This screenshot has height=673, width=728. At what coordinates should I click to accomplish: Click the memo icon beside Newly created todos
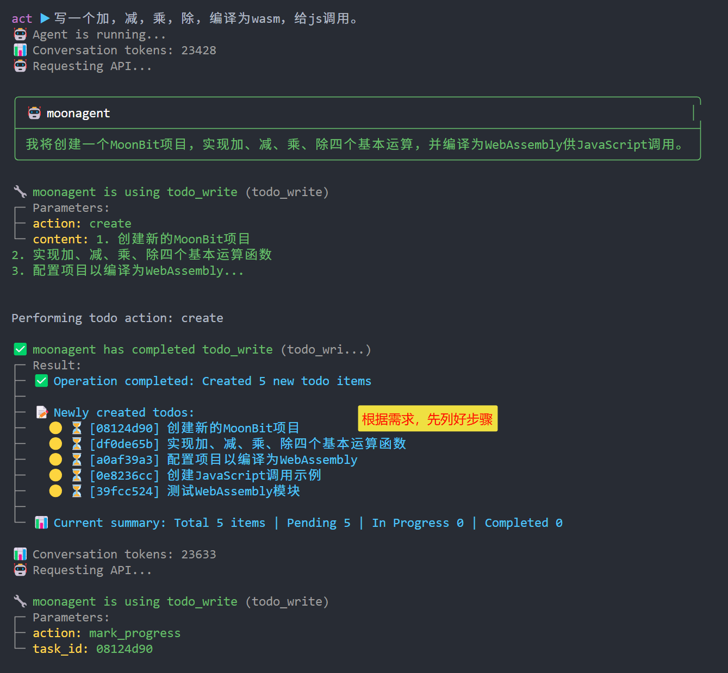pyautogui.click(x=42, y=412)
